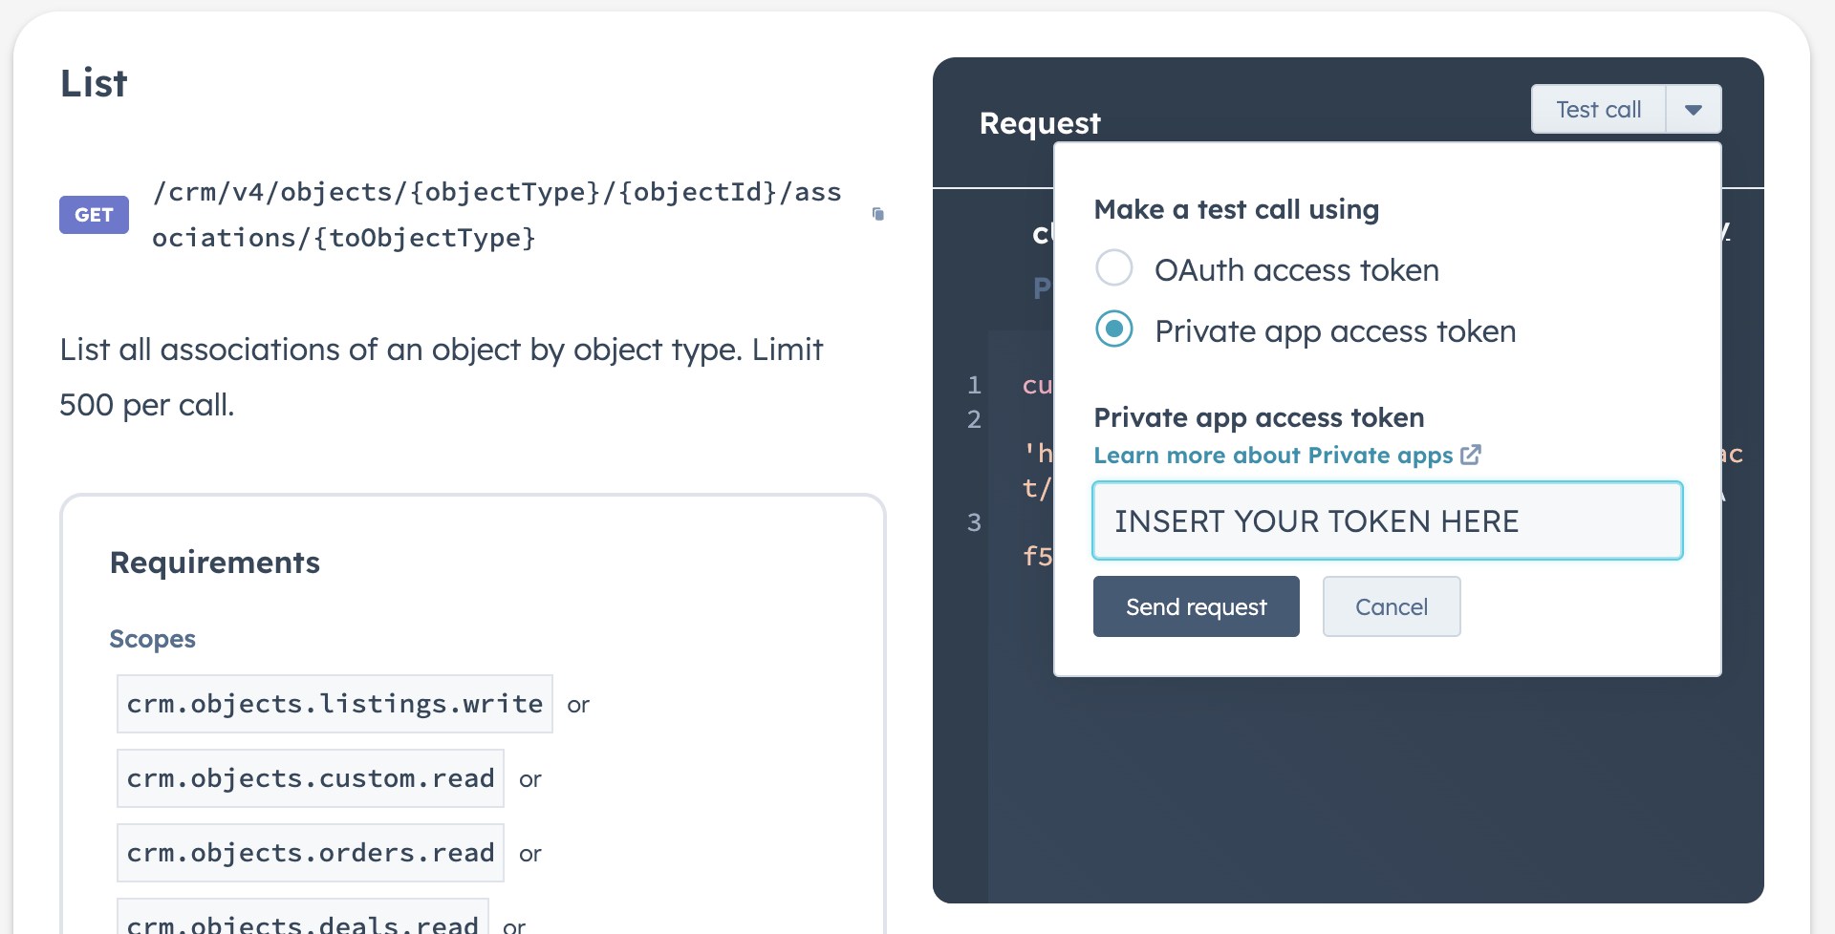Cancel the test call dialog

click(1391, 606)
